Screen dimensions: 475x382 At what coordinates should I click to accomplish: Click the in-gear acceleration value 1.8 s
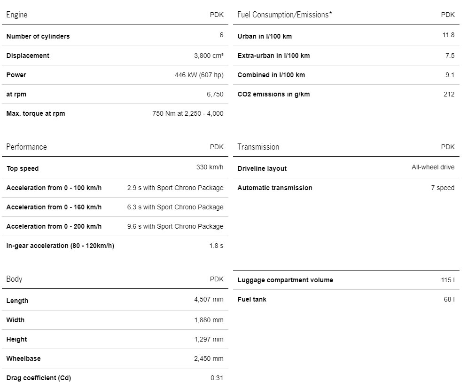point(216,246)
